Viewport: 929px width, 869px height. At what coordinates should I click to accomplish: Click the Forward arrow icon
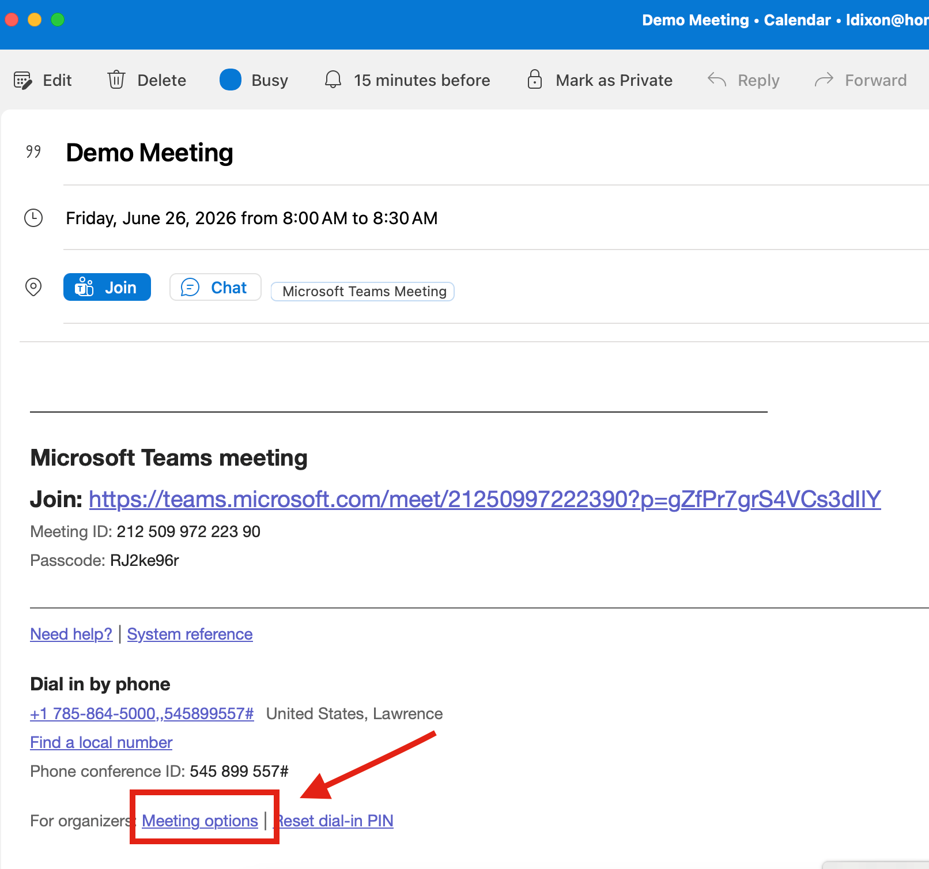pyautogui.click(x=824, y=80)
